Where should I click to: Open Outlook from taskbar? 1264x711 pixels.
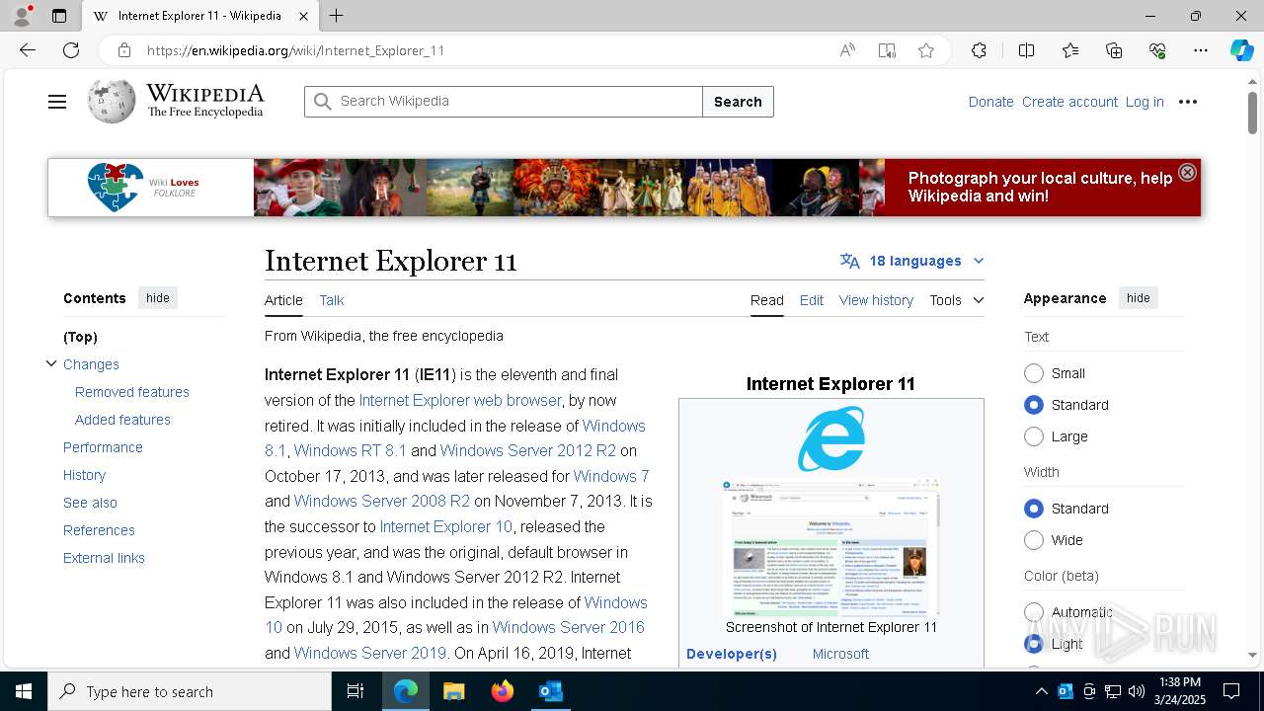550,691
